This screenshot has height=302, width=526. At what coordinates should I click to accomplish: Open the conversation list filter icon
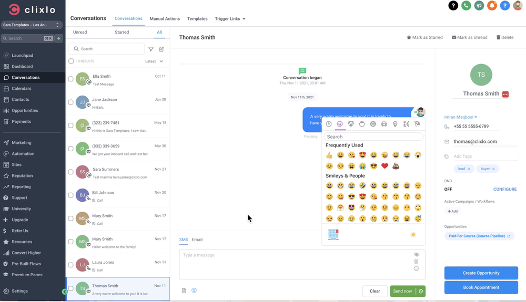(151, 49)
